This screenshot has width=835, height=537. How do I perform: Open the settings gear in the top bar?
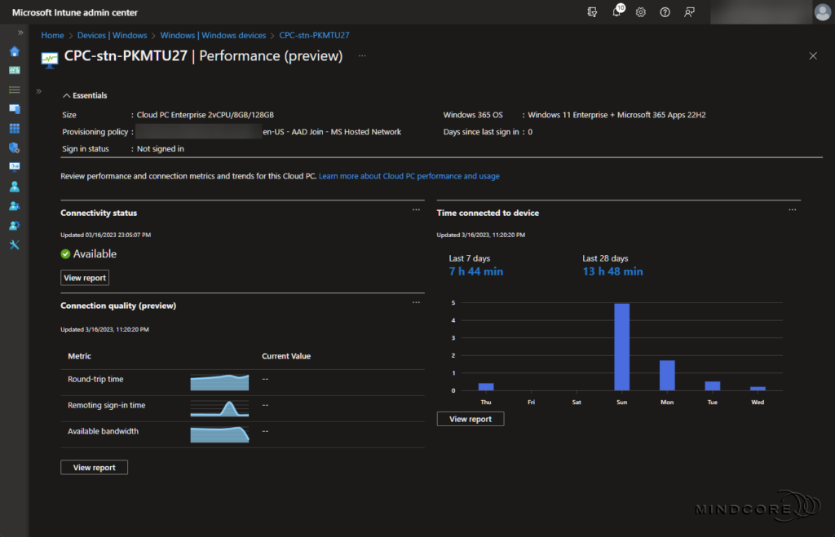click(x=641, y=12)
